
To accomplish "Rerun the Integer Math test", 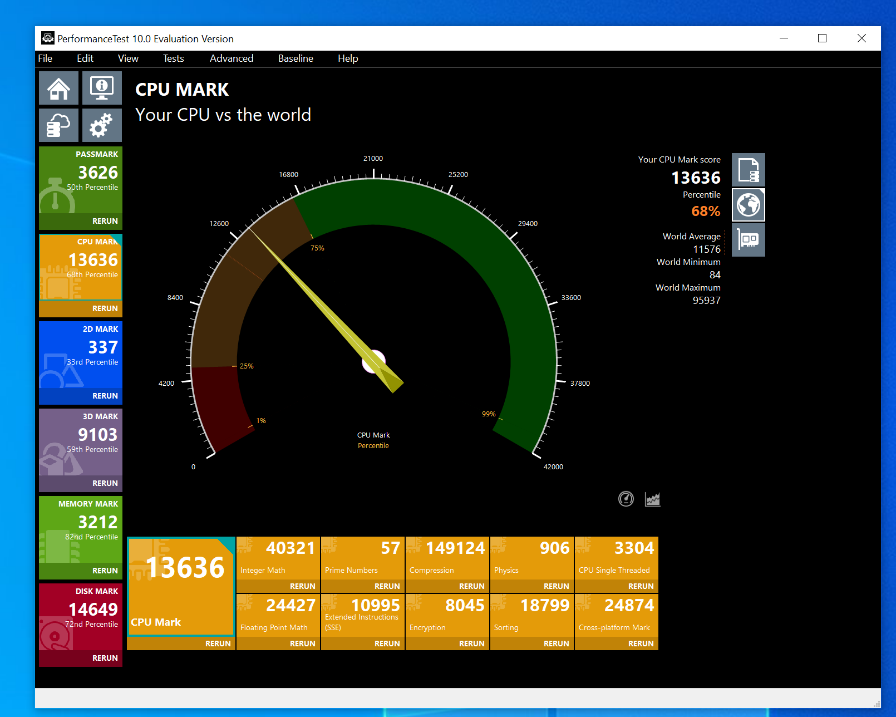I will click(303, 586).
